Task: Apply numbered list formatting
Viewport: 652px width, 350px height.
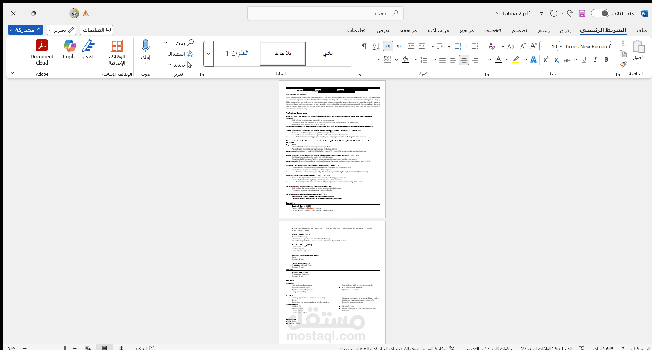Action: (458, 46)
